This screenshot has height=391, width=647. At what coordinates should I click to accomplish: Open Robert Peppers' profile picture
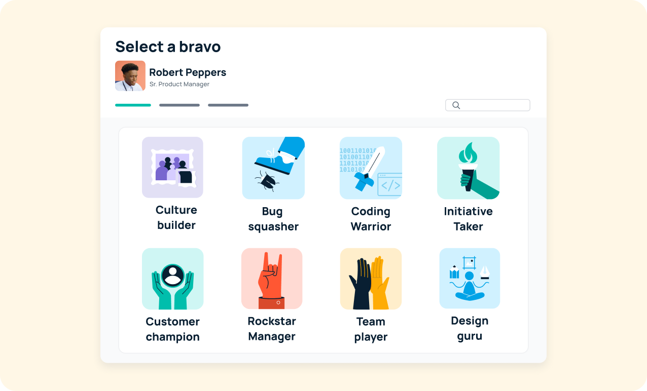(x=130, y=75)
